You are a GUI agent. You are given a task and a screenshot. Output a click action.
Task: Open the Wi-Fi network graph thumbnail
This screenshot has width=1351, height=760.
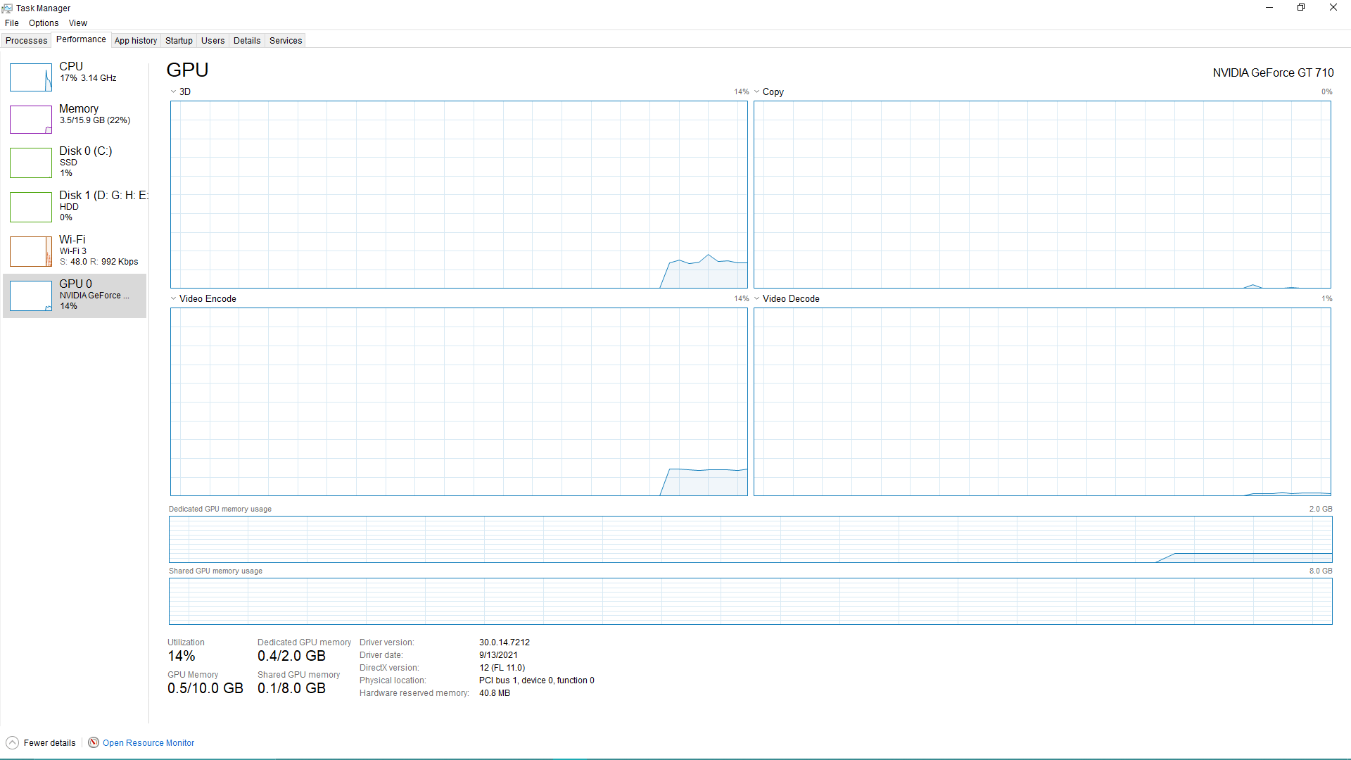pos(31,251)
